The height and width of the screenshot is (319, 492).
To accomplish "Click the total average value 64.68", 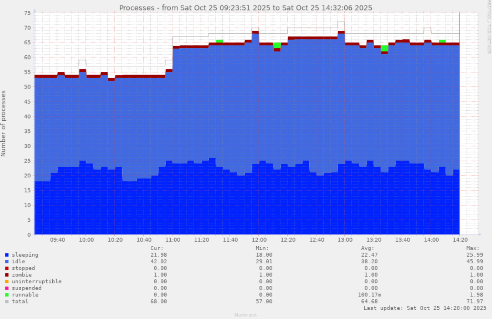I will [x=369, y=302].
